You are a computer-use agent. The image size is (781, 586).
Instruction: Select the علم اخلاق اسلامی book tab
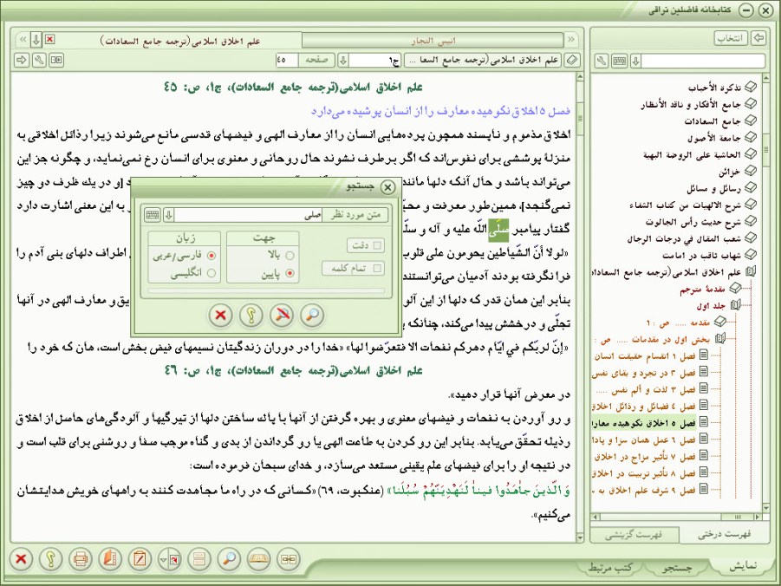(x=179, y=41)
